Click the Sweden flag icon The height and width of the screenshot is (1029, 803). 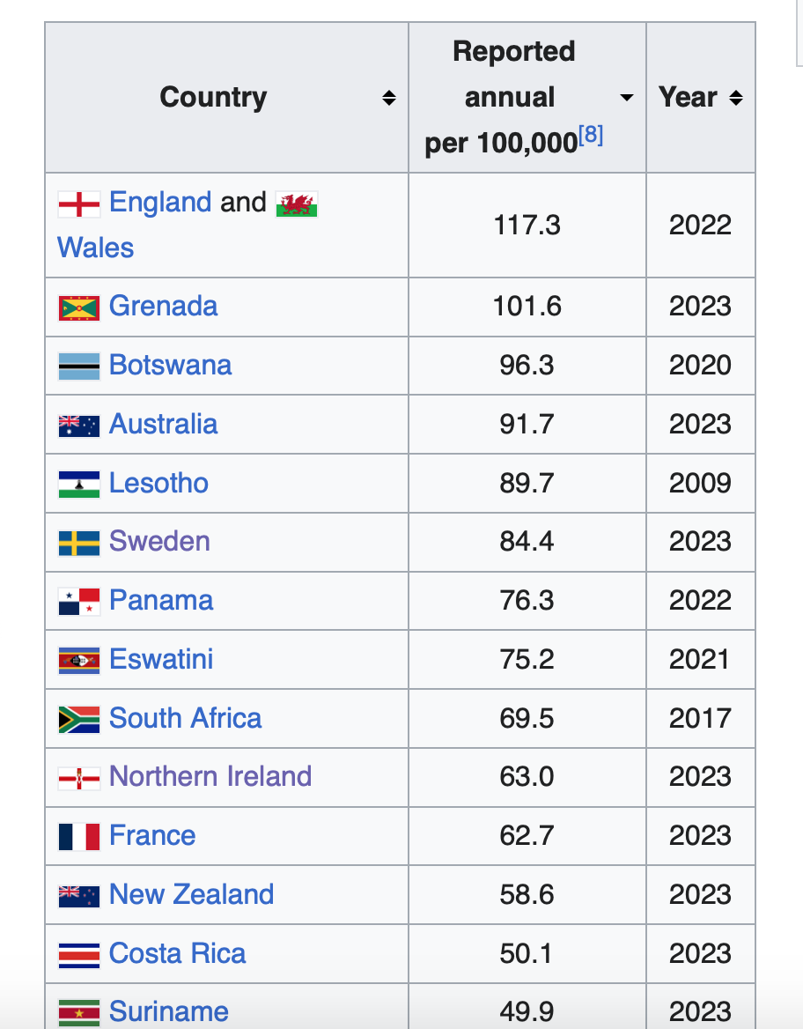tap(79, 543)
